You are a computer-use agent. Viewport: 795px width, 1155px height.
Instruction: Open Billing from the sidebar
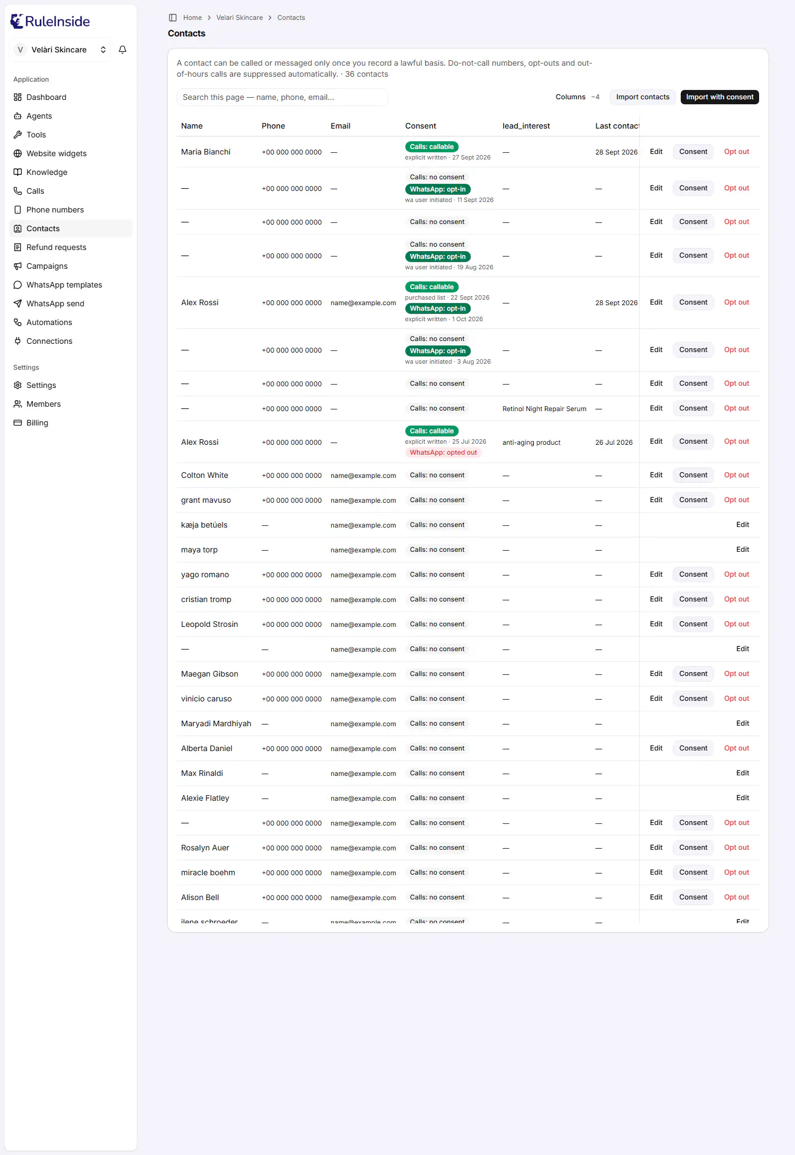(71, 423)
